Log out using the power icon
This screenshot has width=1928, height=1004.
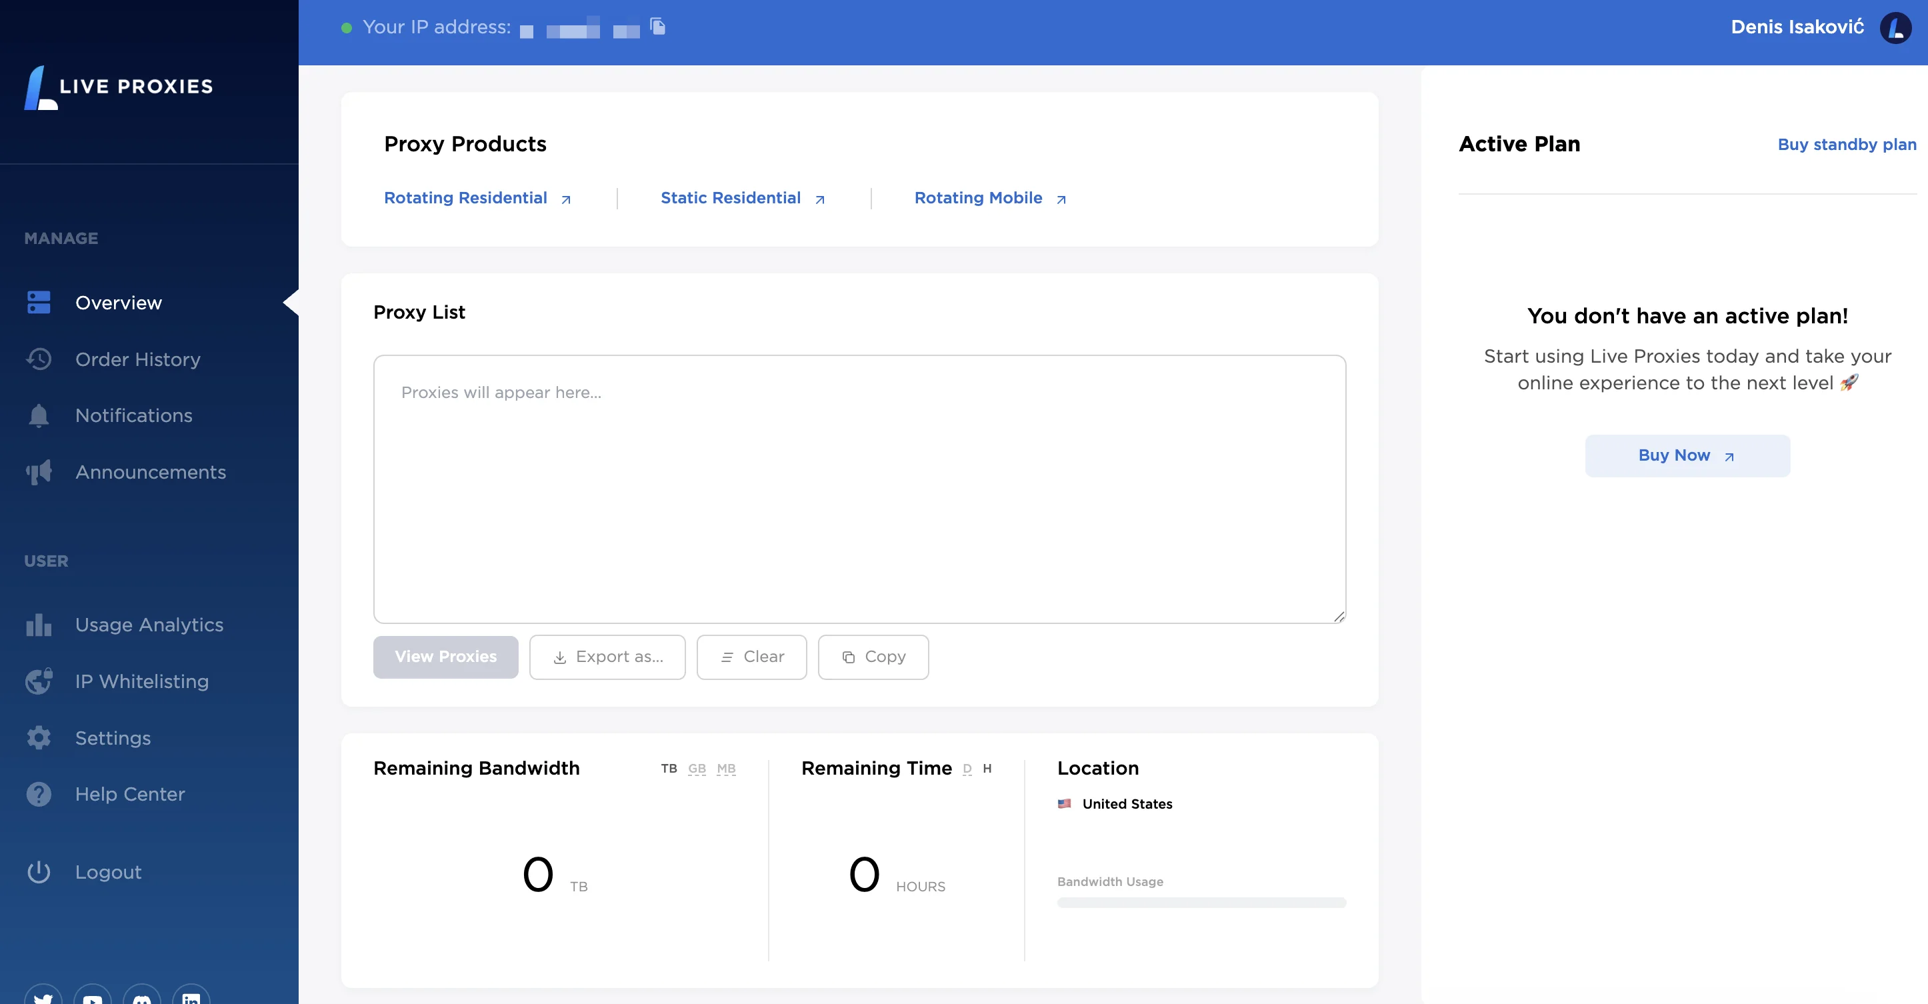point(38,872)
